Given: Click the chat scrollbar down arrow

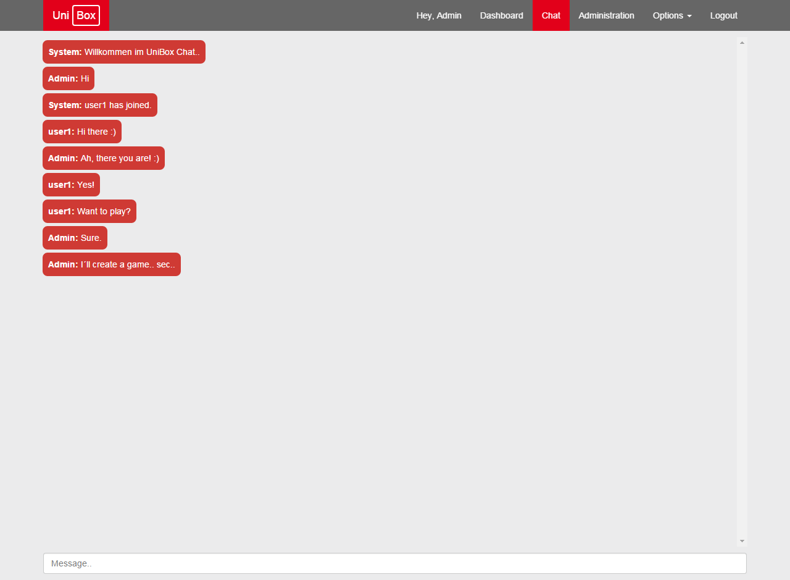Looking at the screenshot, I should (742, 541).
